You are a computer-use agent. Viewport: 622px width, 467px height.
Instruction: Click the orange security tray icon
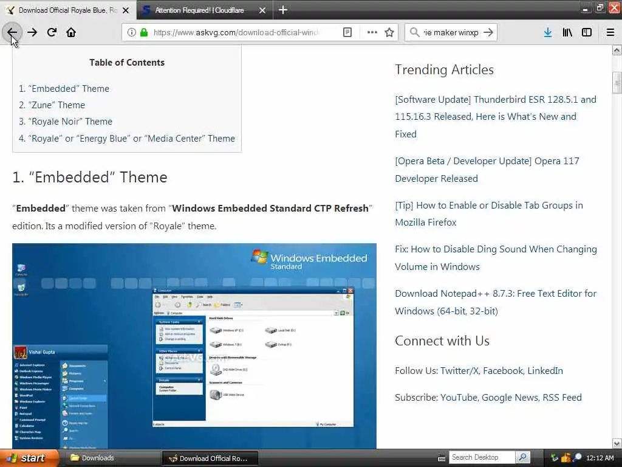tap(566, 458)
